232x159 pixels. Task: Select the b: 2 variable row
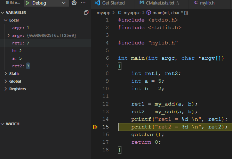click(x=46, y=51)
